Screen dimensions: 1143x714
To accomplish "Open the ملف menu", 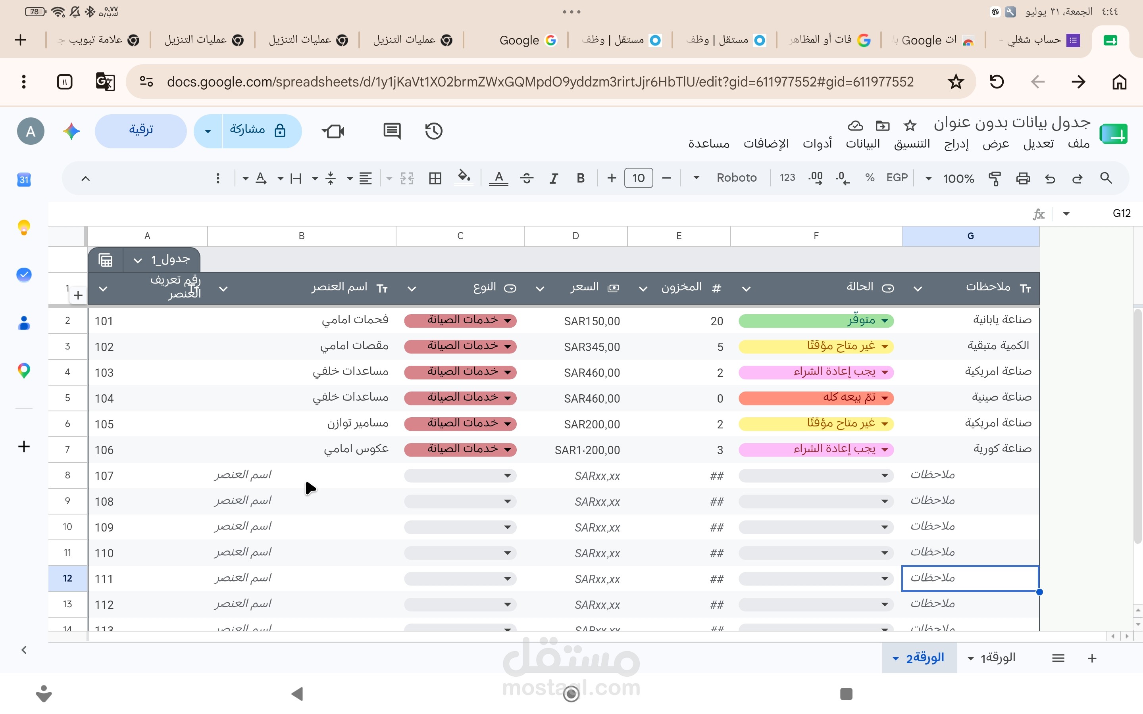I will coord(1078,143).
